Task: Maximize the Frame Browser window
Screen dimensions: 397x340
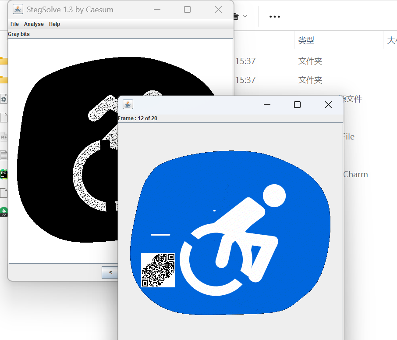Action: (297, 104)
